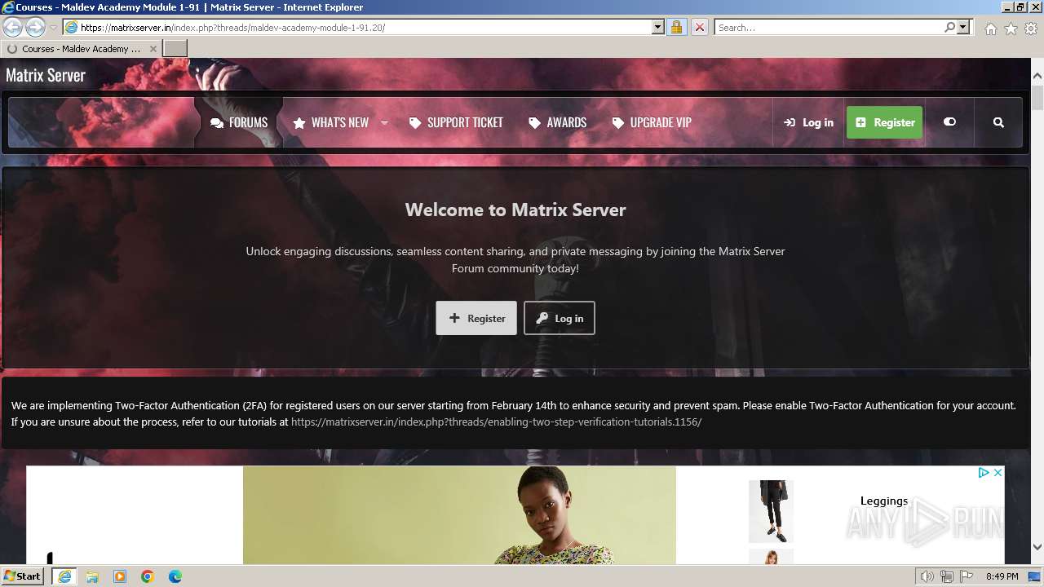Expand the What's New dropdown arrow
The height and width of the screenshot is (587, 1044).
click(384, 122)
